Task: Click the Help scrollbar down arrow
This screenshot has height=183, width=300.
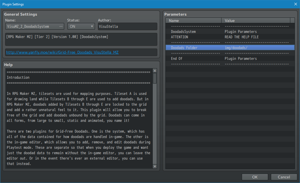Action: [155, 167]
